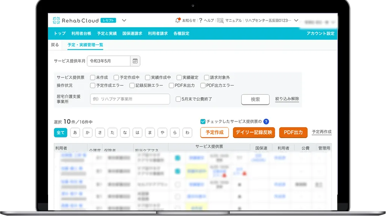Open the マニュアル book icon
This screenshot has width=386, height=216.
(220, 20)
